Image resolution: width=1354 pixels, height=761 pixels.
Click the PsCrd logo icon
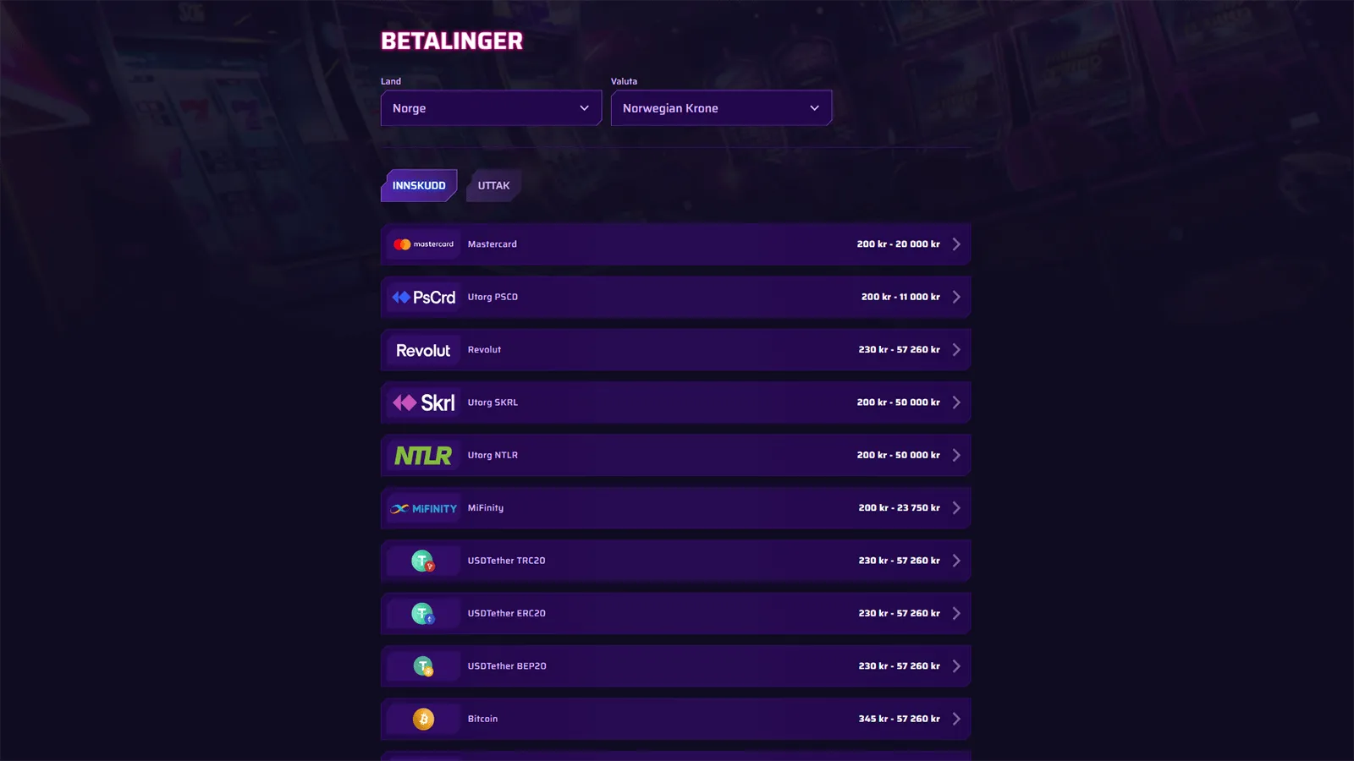coord(423,298)
